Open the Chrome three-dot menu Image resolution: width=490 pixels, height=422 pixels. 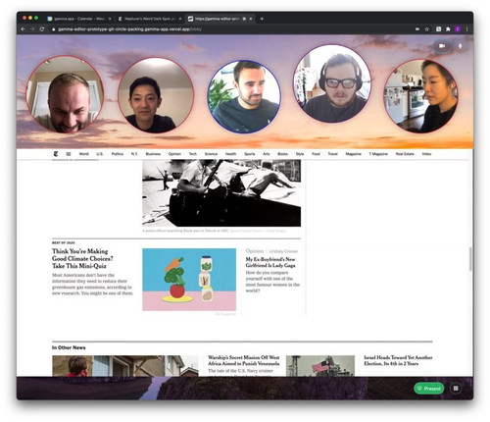467,29
